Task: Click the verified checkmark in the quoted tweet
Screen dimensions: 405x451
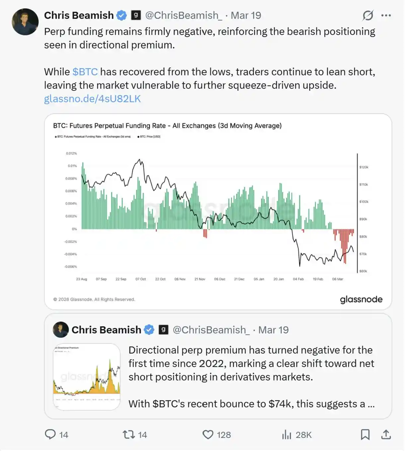Action: (x=149, y=329)
